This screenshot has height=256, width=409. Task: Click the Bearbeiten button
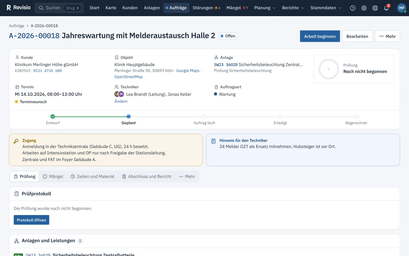tap(357, 36)
